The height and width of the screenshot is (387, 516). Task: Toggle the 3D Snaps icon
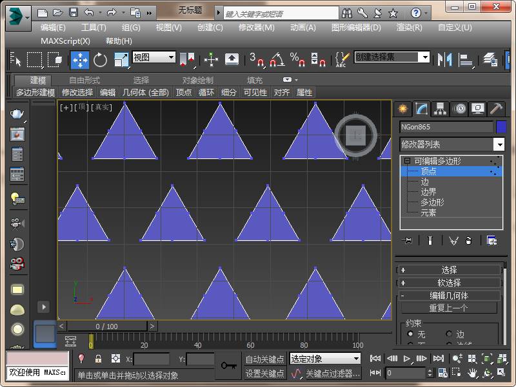(257, 59)
